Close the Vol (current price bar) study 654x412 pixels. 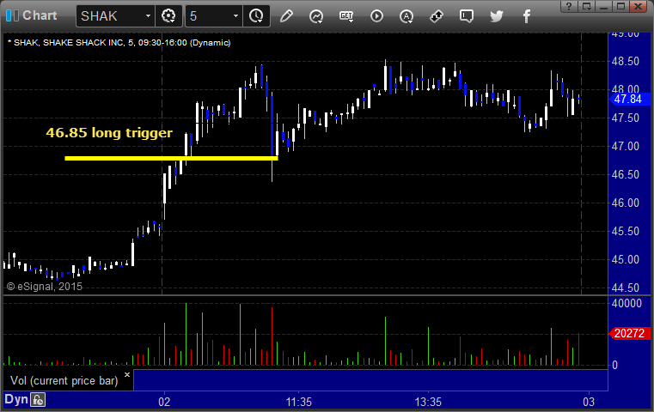point(127,374)
